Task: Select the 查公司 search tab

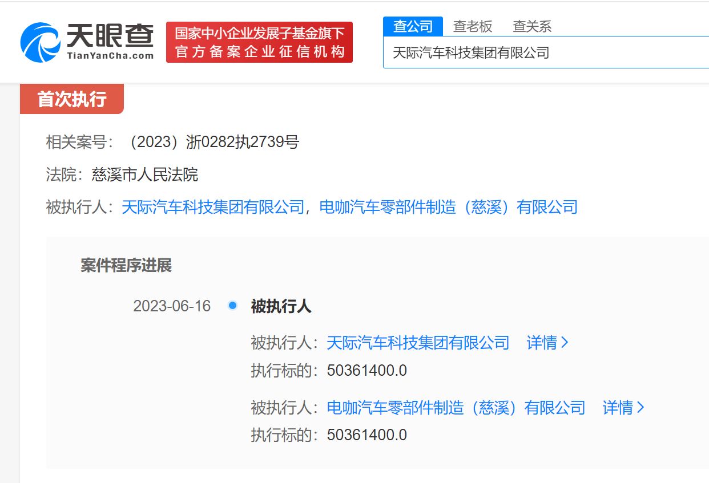Action: [x=413, y=26]
